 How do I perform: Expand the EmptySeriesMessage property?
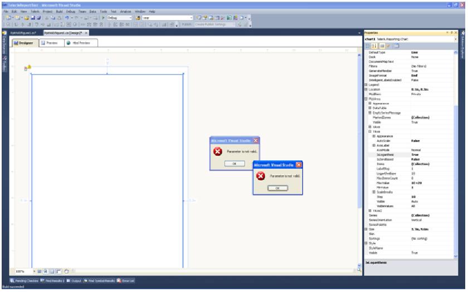[370, 112]
